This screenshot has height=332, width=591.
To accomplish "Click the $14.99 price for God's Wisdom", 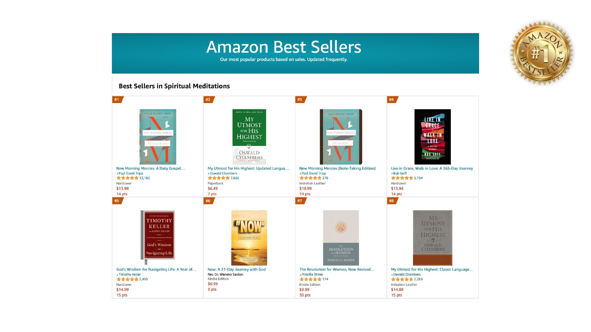I will [123, 290].
